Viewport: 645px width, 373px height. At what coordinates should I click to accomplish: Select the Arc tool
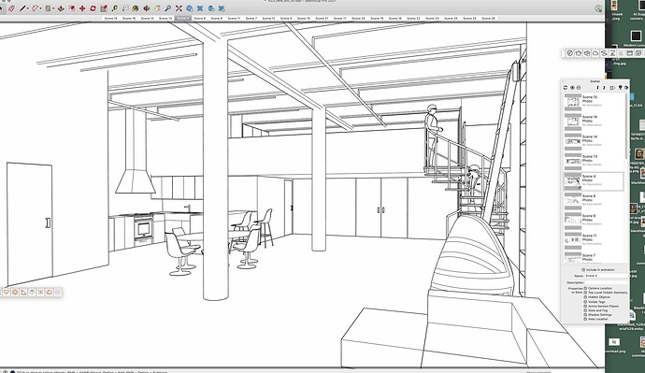click(36, 8)
